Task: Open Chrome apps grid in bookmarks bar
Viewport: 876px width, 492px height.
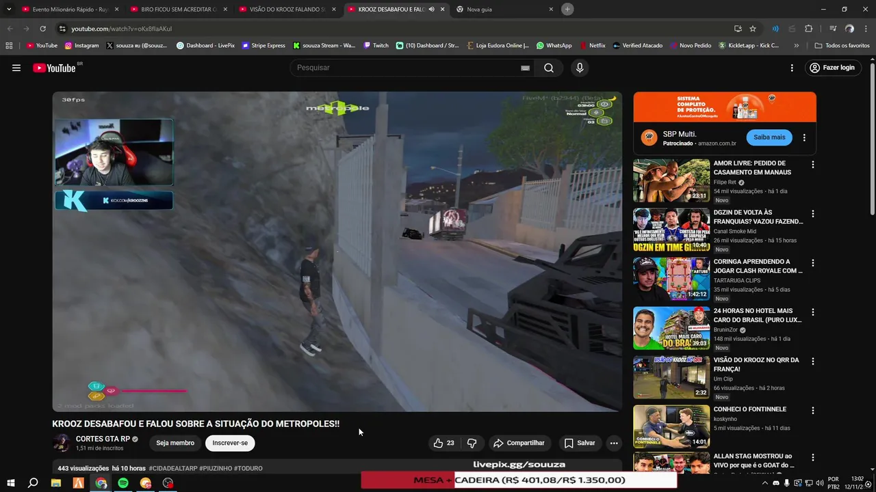Action: (9, 46)
